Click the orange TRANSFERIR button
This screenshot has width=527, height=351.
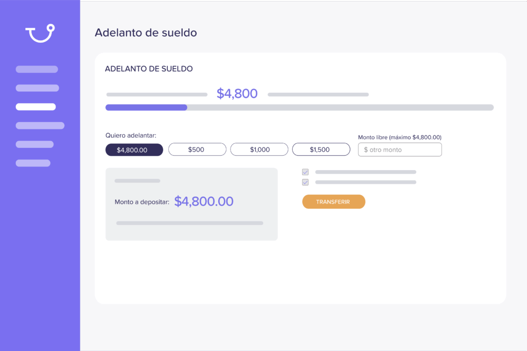point(333,202)
